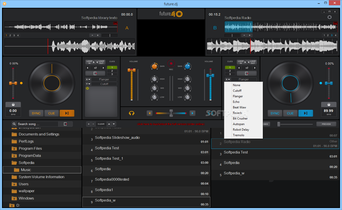Click the deck A gain knob
This screenshot has height=210, width=342.
(154, 66)
